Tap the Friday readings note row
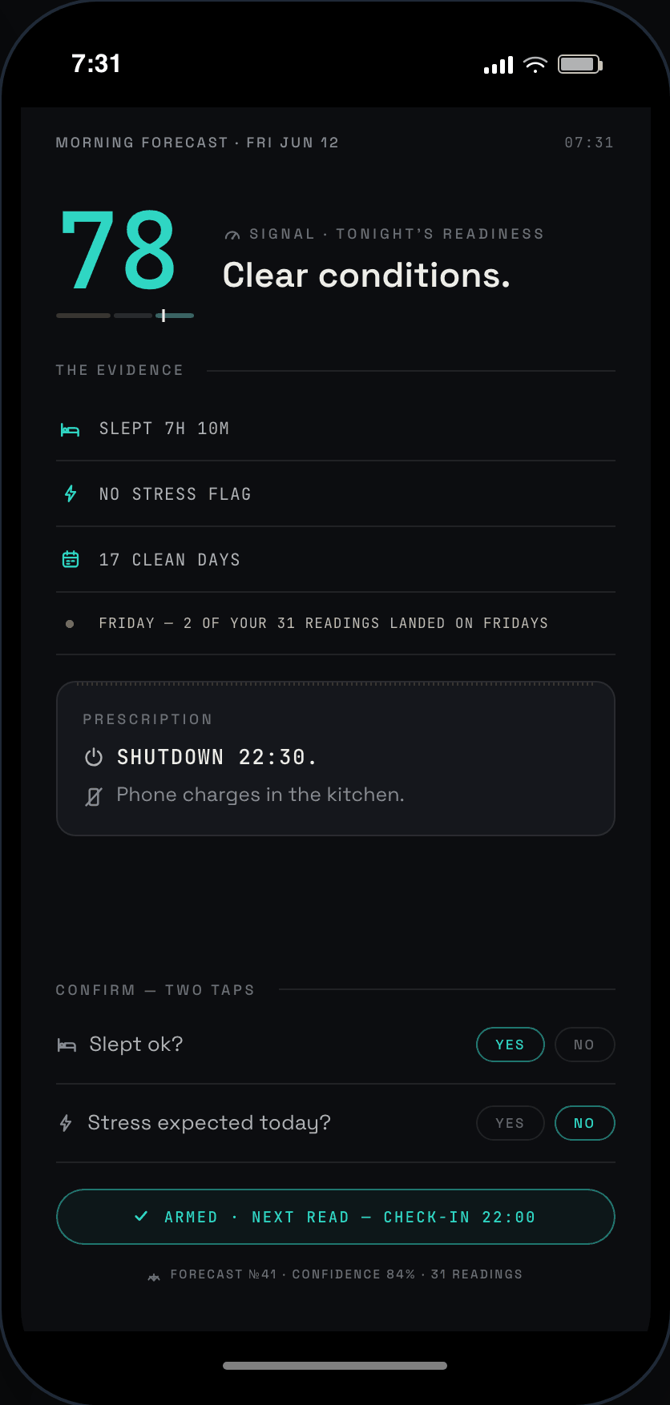Screen dimensions: 670x1405 pyautogui.click(x=336, y=623)
